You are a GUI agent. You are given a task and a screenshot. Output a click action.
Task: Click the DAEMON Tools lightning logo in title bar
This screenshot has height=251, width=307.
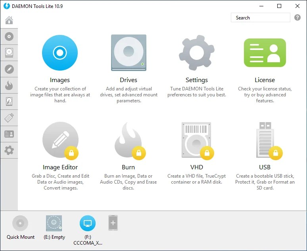click(x=7, y=6)
